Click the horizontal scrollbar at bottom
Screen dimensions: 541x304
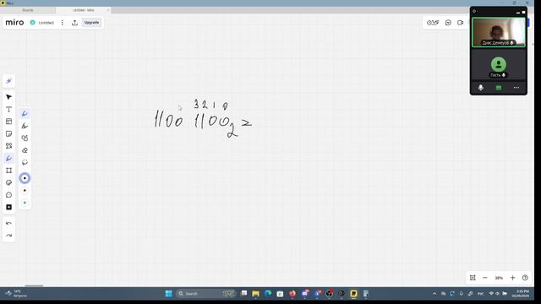tap(34, 285)
